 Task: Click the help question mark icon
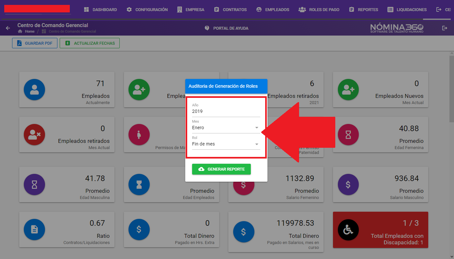207,28
